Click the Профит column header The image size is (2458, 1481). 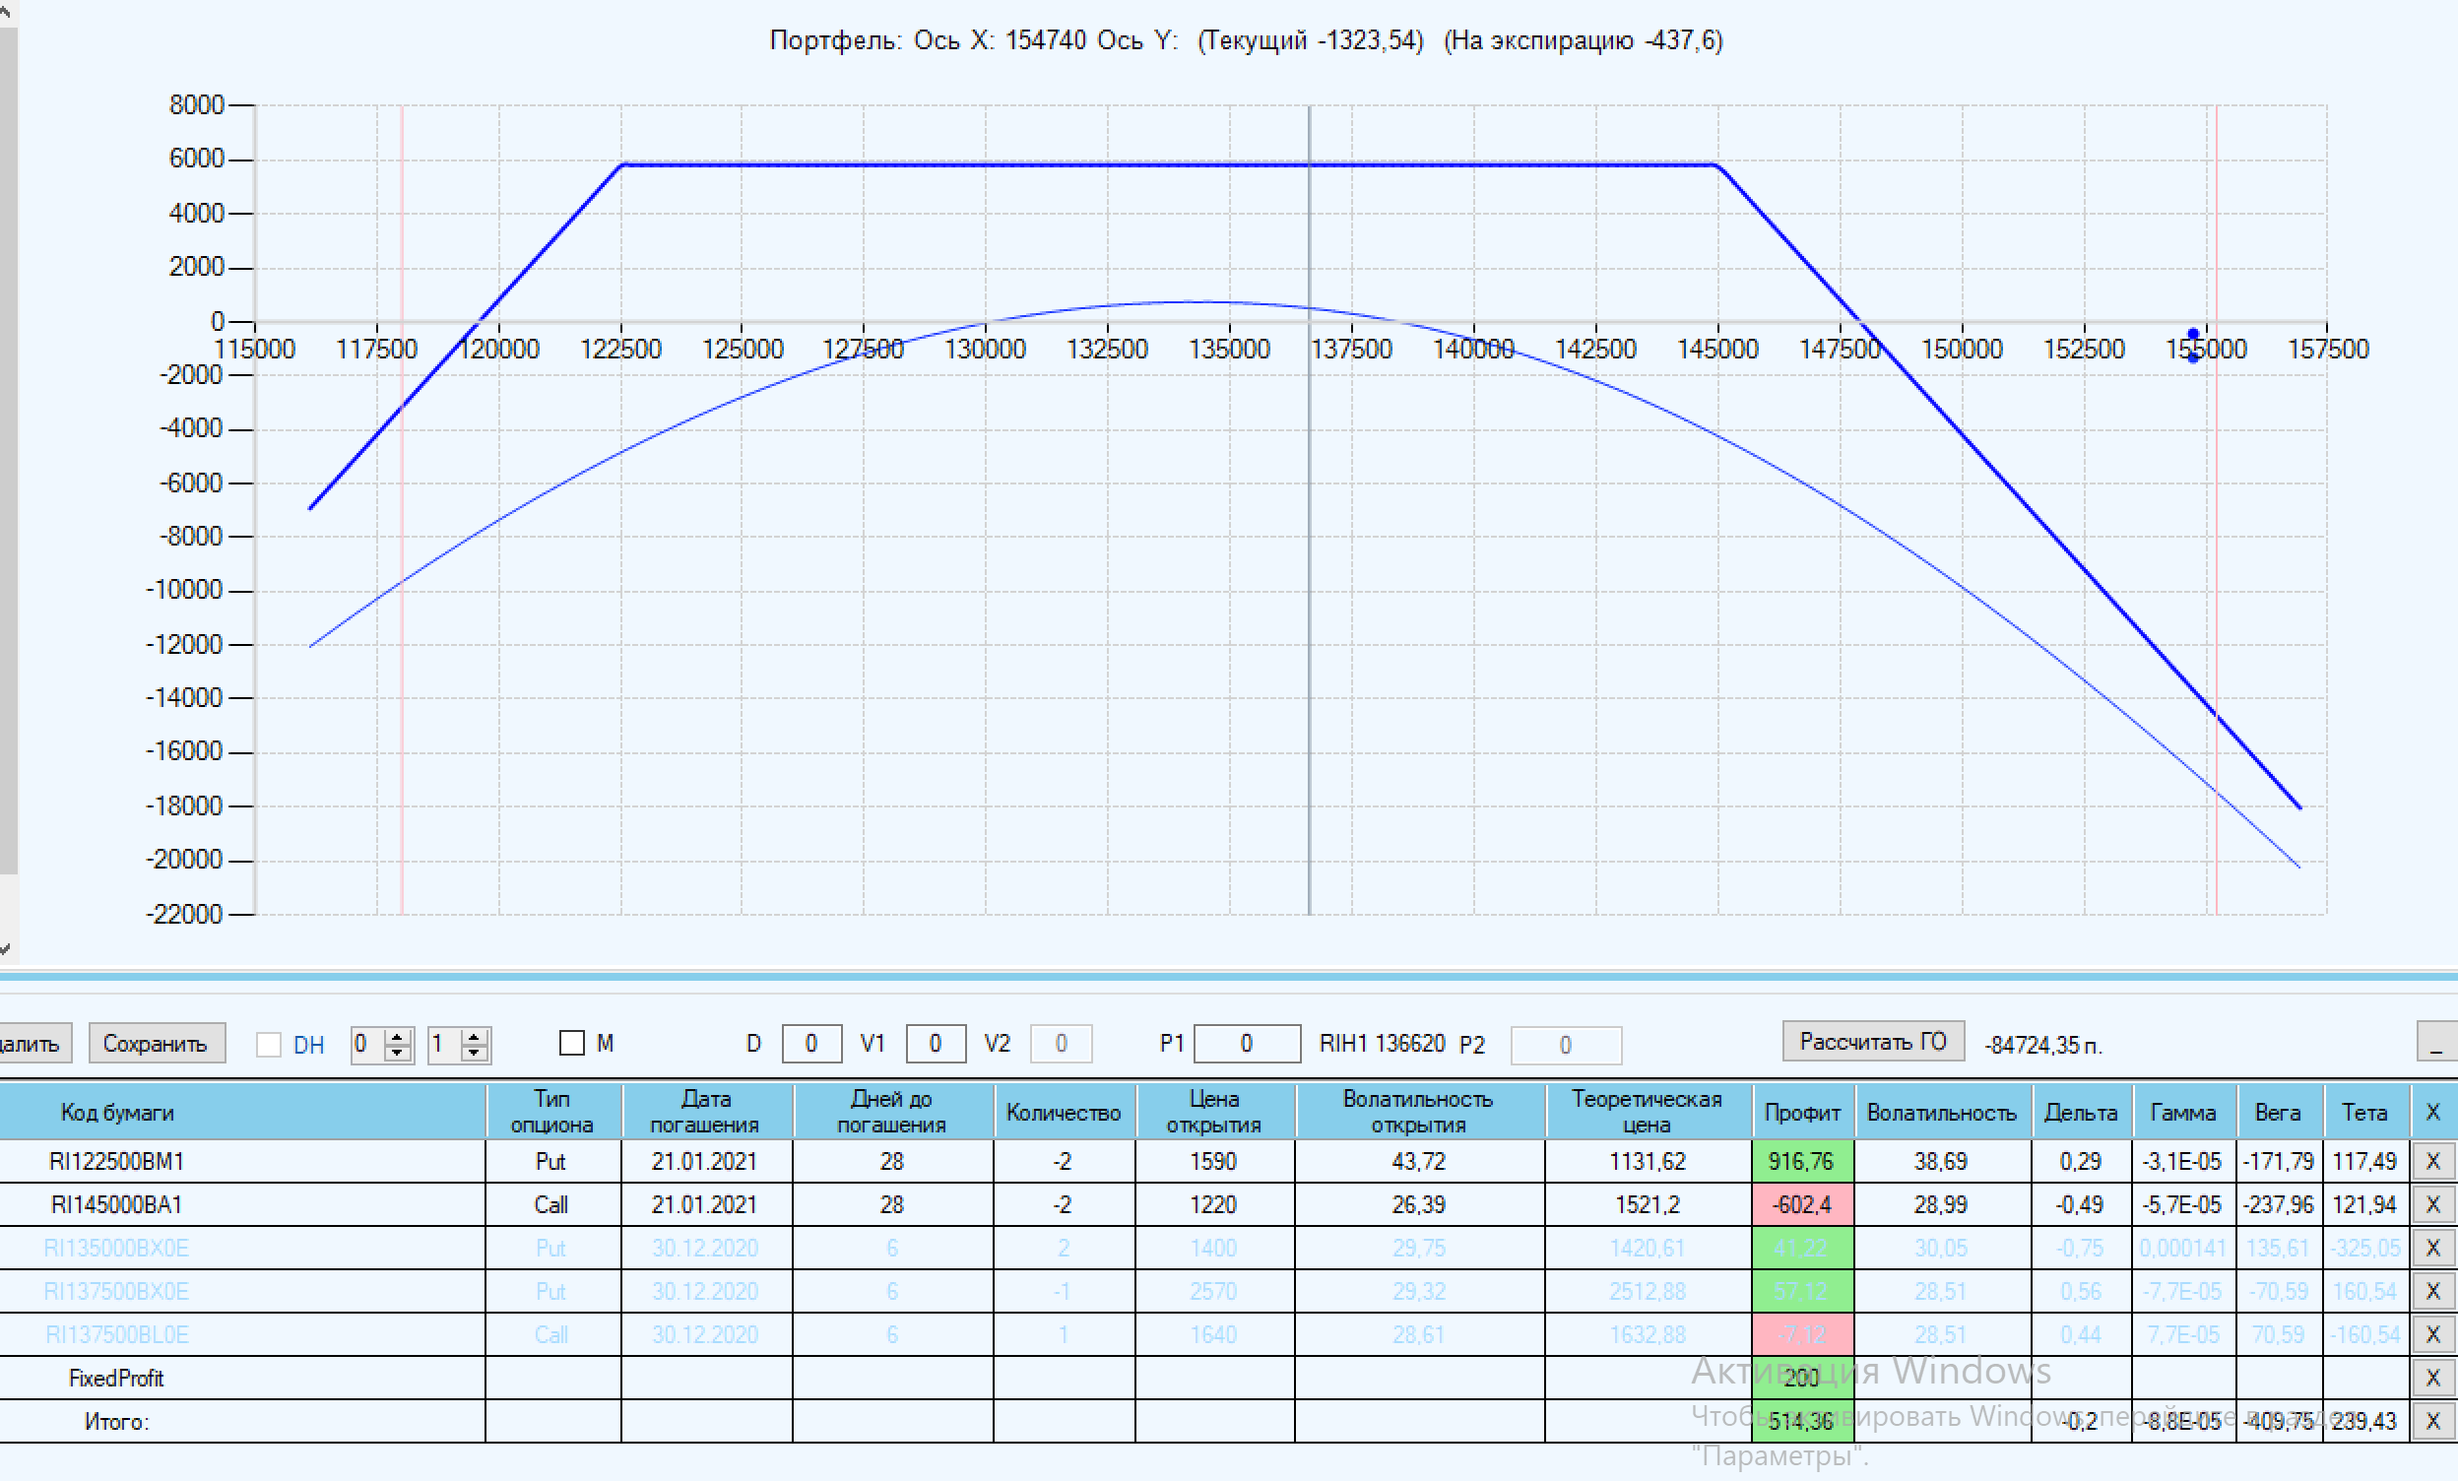coord(1801,1112)
